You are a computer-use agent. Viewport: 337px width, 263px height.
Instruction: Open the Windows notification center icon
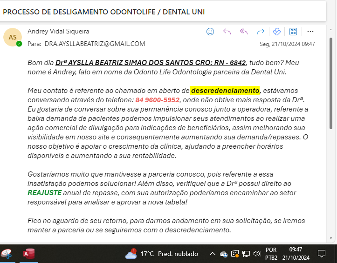click(322, 254)
